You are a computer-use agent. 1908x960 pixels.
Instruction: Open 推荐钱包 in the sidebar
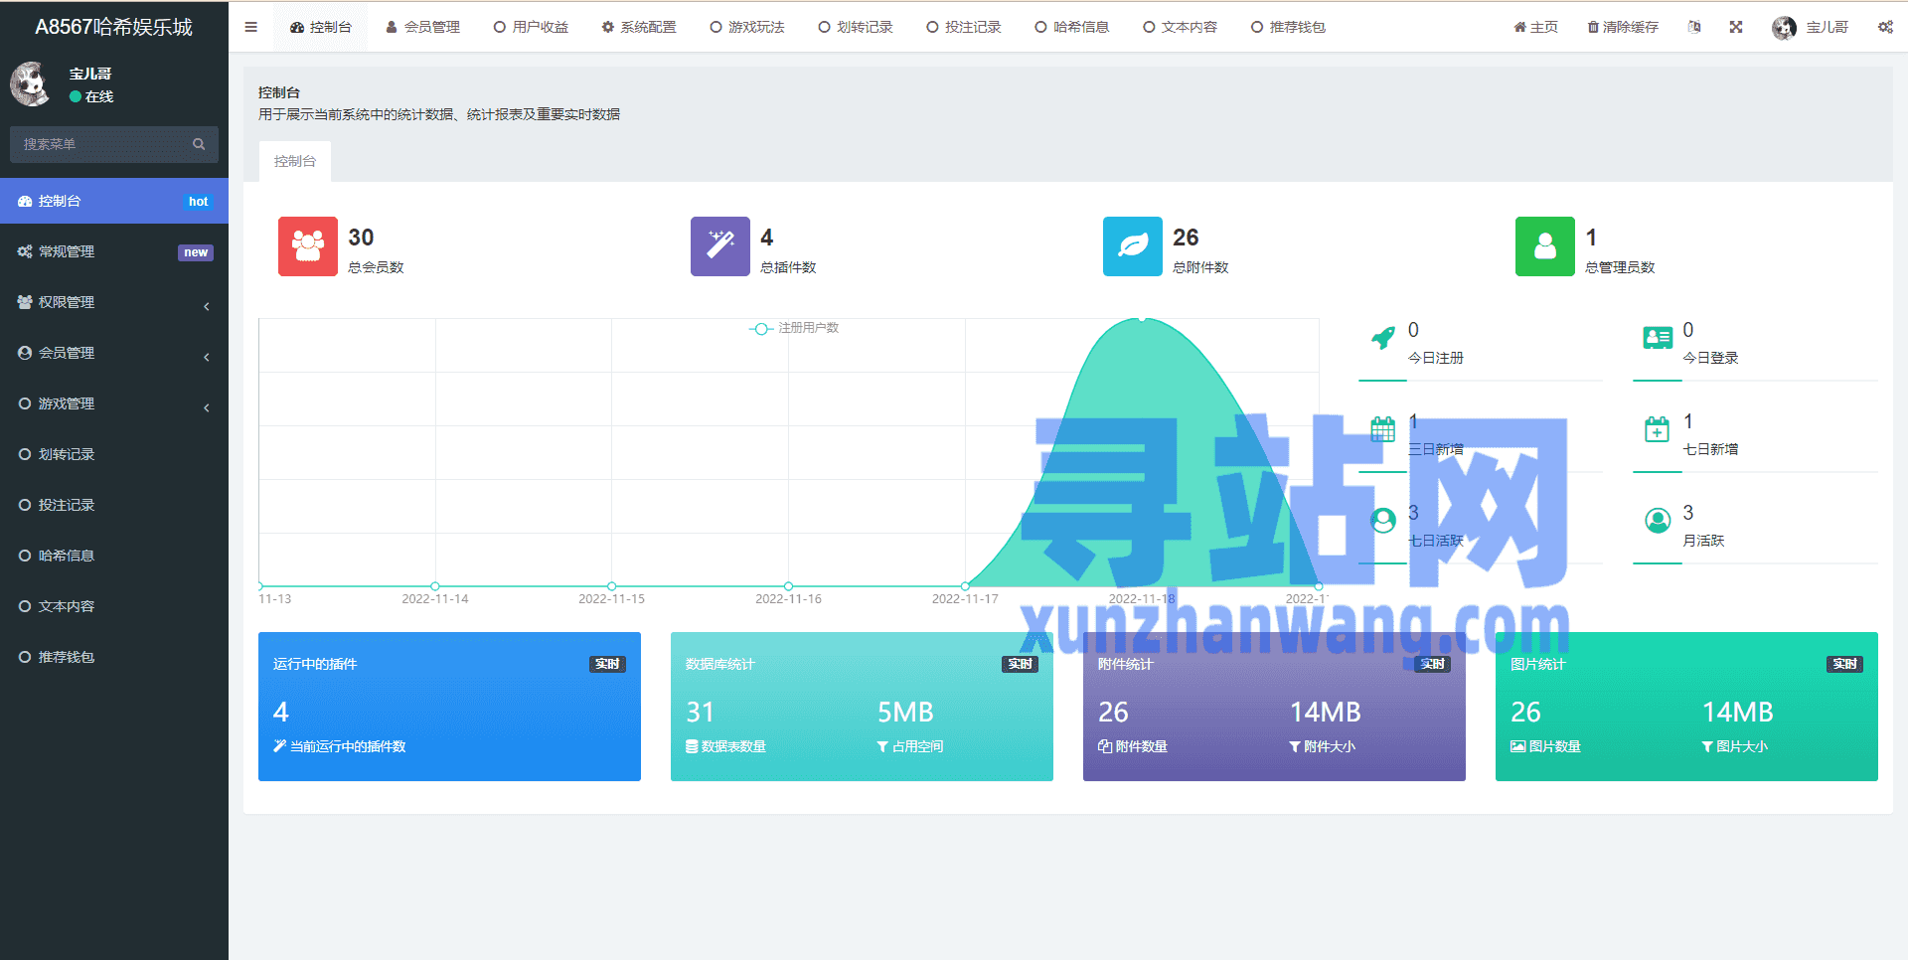[114, 657]
